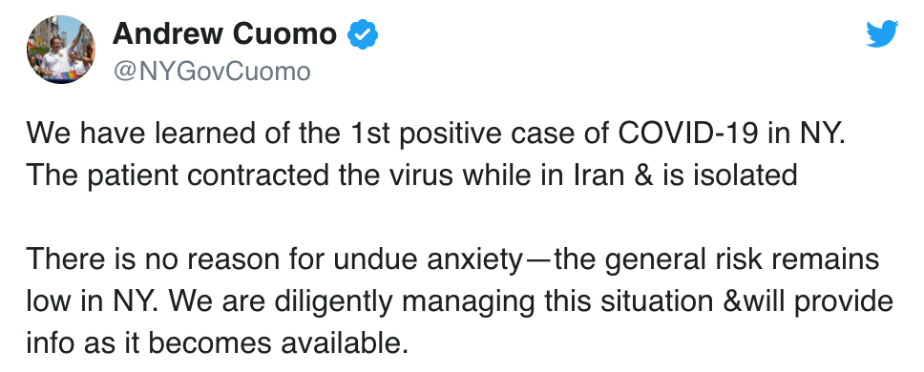
Task: Click the Twitter bird logo
Action: [882, 33]
